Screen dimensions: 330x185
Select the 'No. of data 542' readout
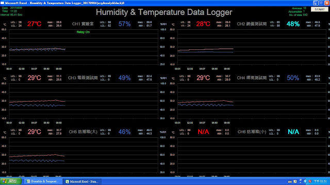(298, 15)
